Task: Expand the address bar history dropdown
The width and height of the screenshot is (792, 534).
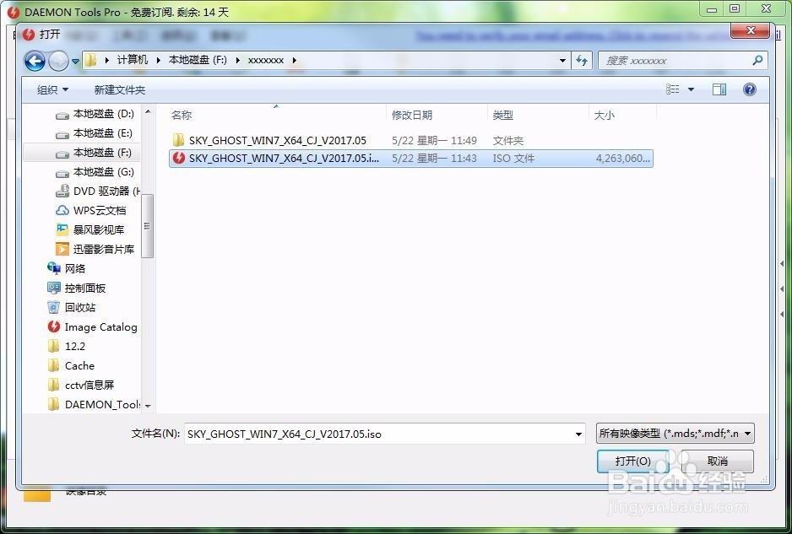Action: [562, 61]
